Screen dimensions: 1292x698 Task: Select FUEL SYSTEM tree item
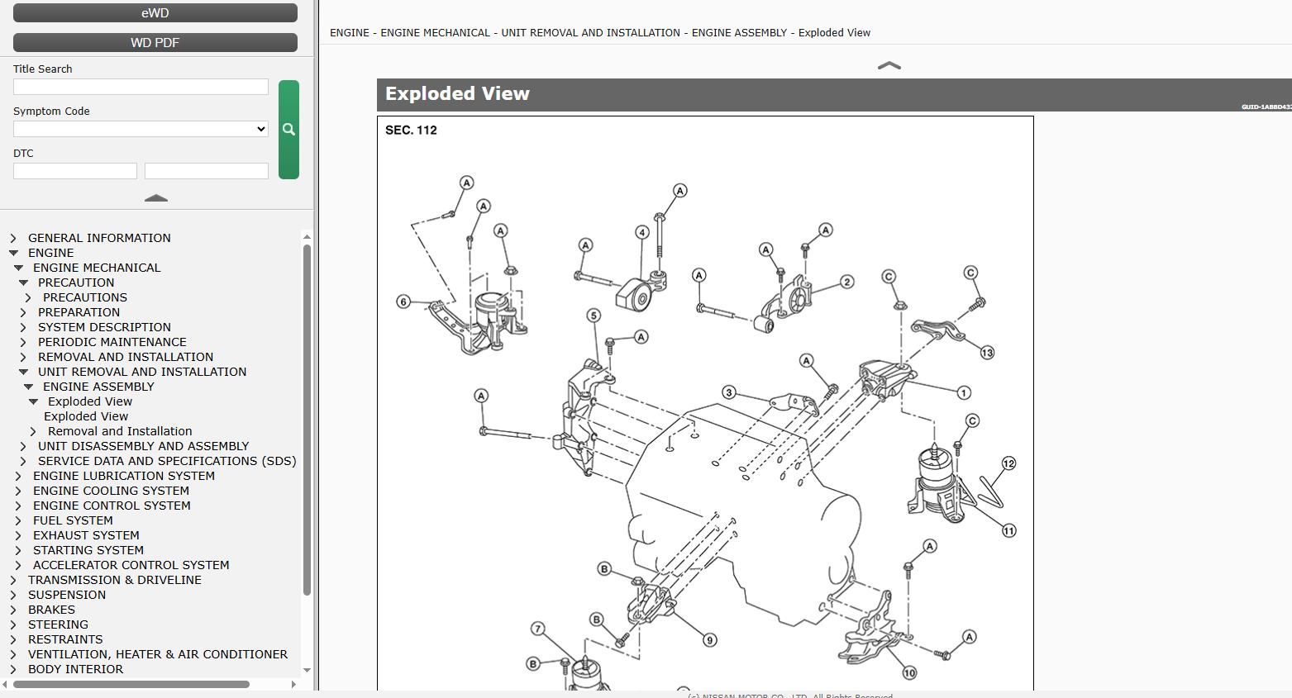[x=73, y=520]
